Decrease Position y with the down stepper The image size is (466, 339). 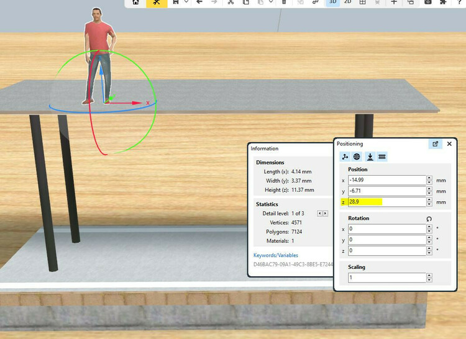pyautogui.click(x=429, y=193)
